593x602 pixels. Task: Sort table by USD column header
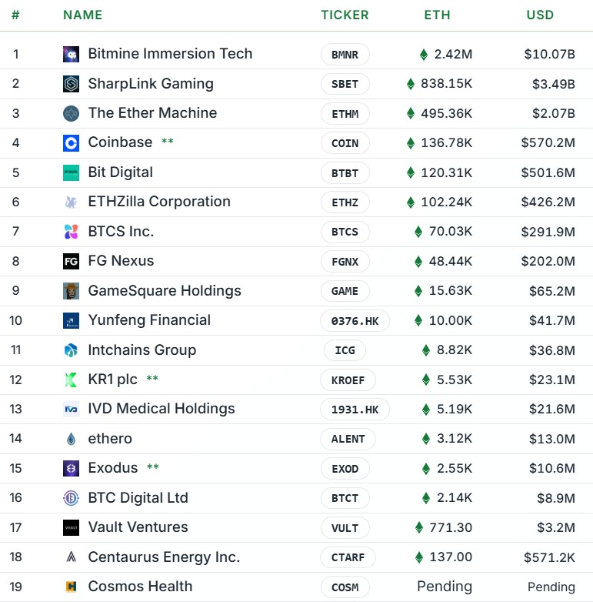click(540, 15)
